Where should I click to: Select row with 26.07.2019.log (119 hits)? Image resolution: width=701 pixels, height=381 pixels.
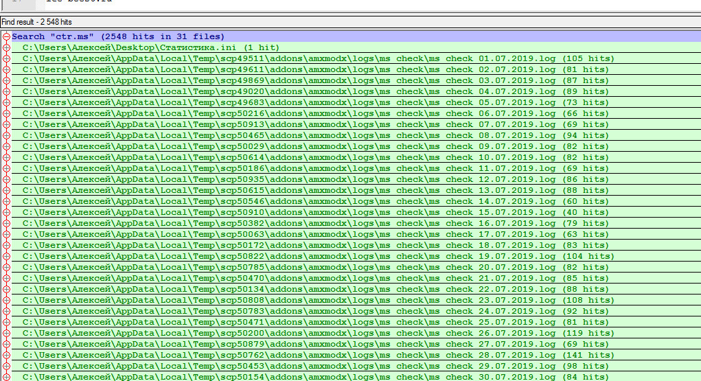(x=356, y=334)
